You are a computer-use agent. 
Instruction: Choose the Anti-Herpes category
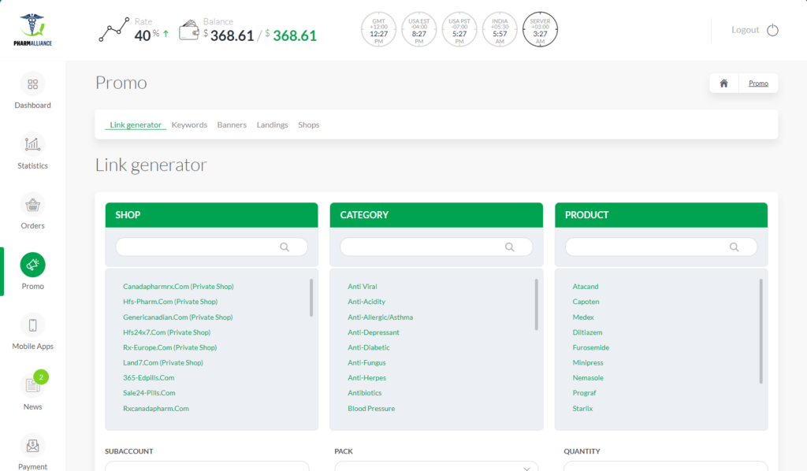(367, 378)
